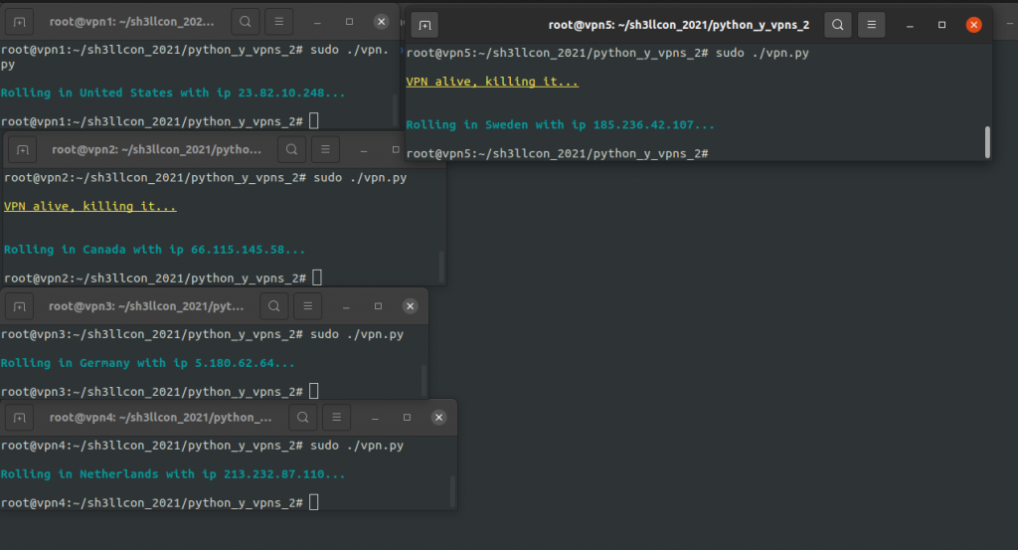Minimize the vpn2 terminal window
This screenshot has width=1018, height=550.
tap(364, 150)
